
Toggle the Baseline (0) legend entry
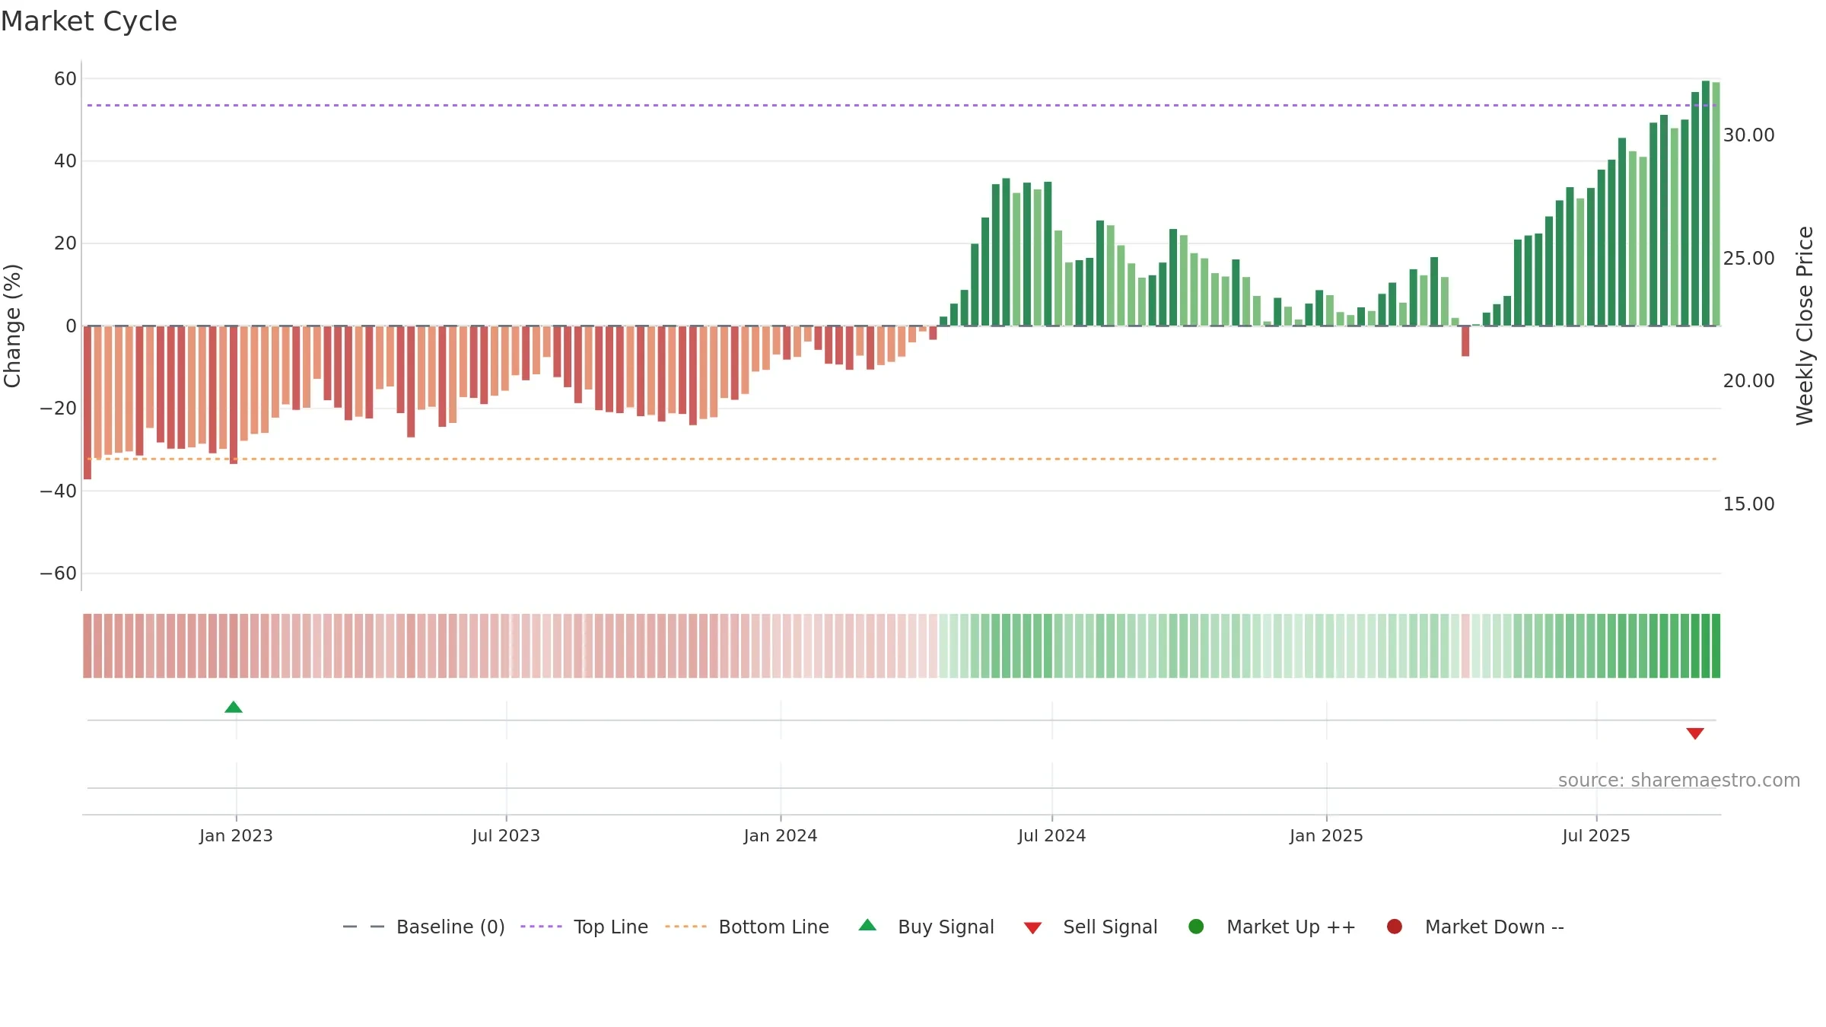coord(424,927)
